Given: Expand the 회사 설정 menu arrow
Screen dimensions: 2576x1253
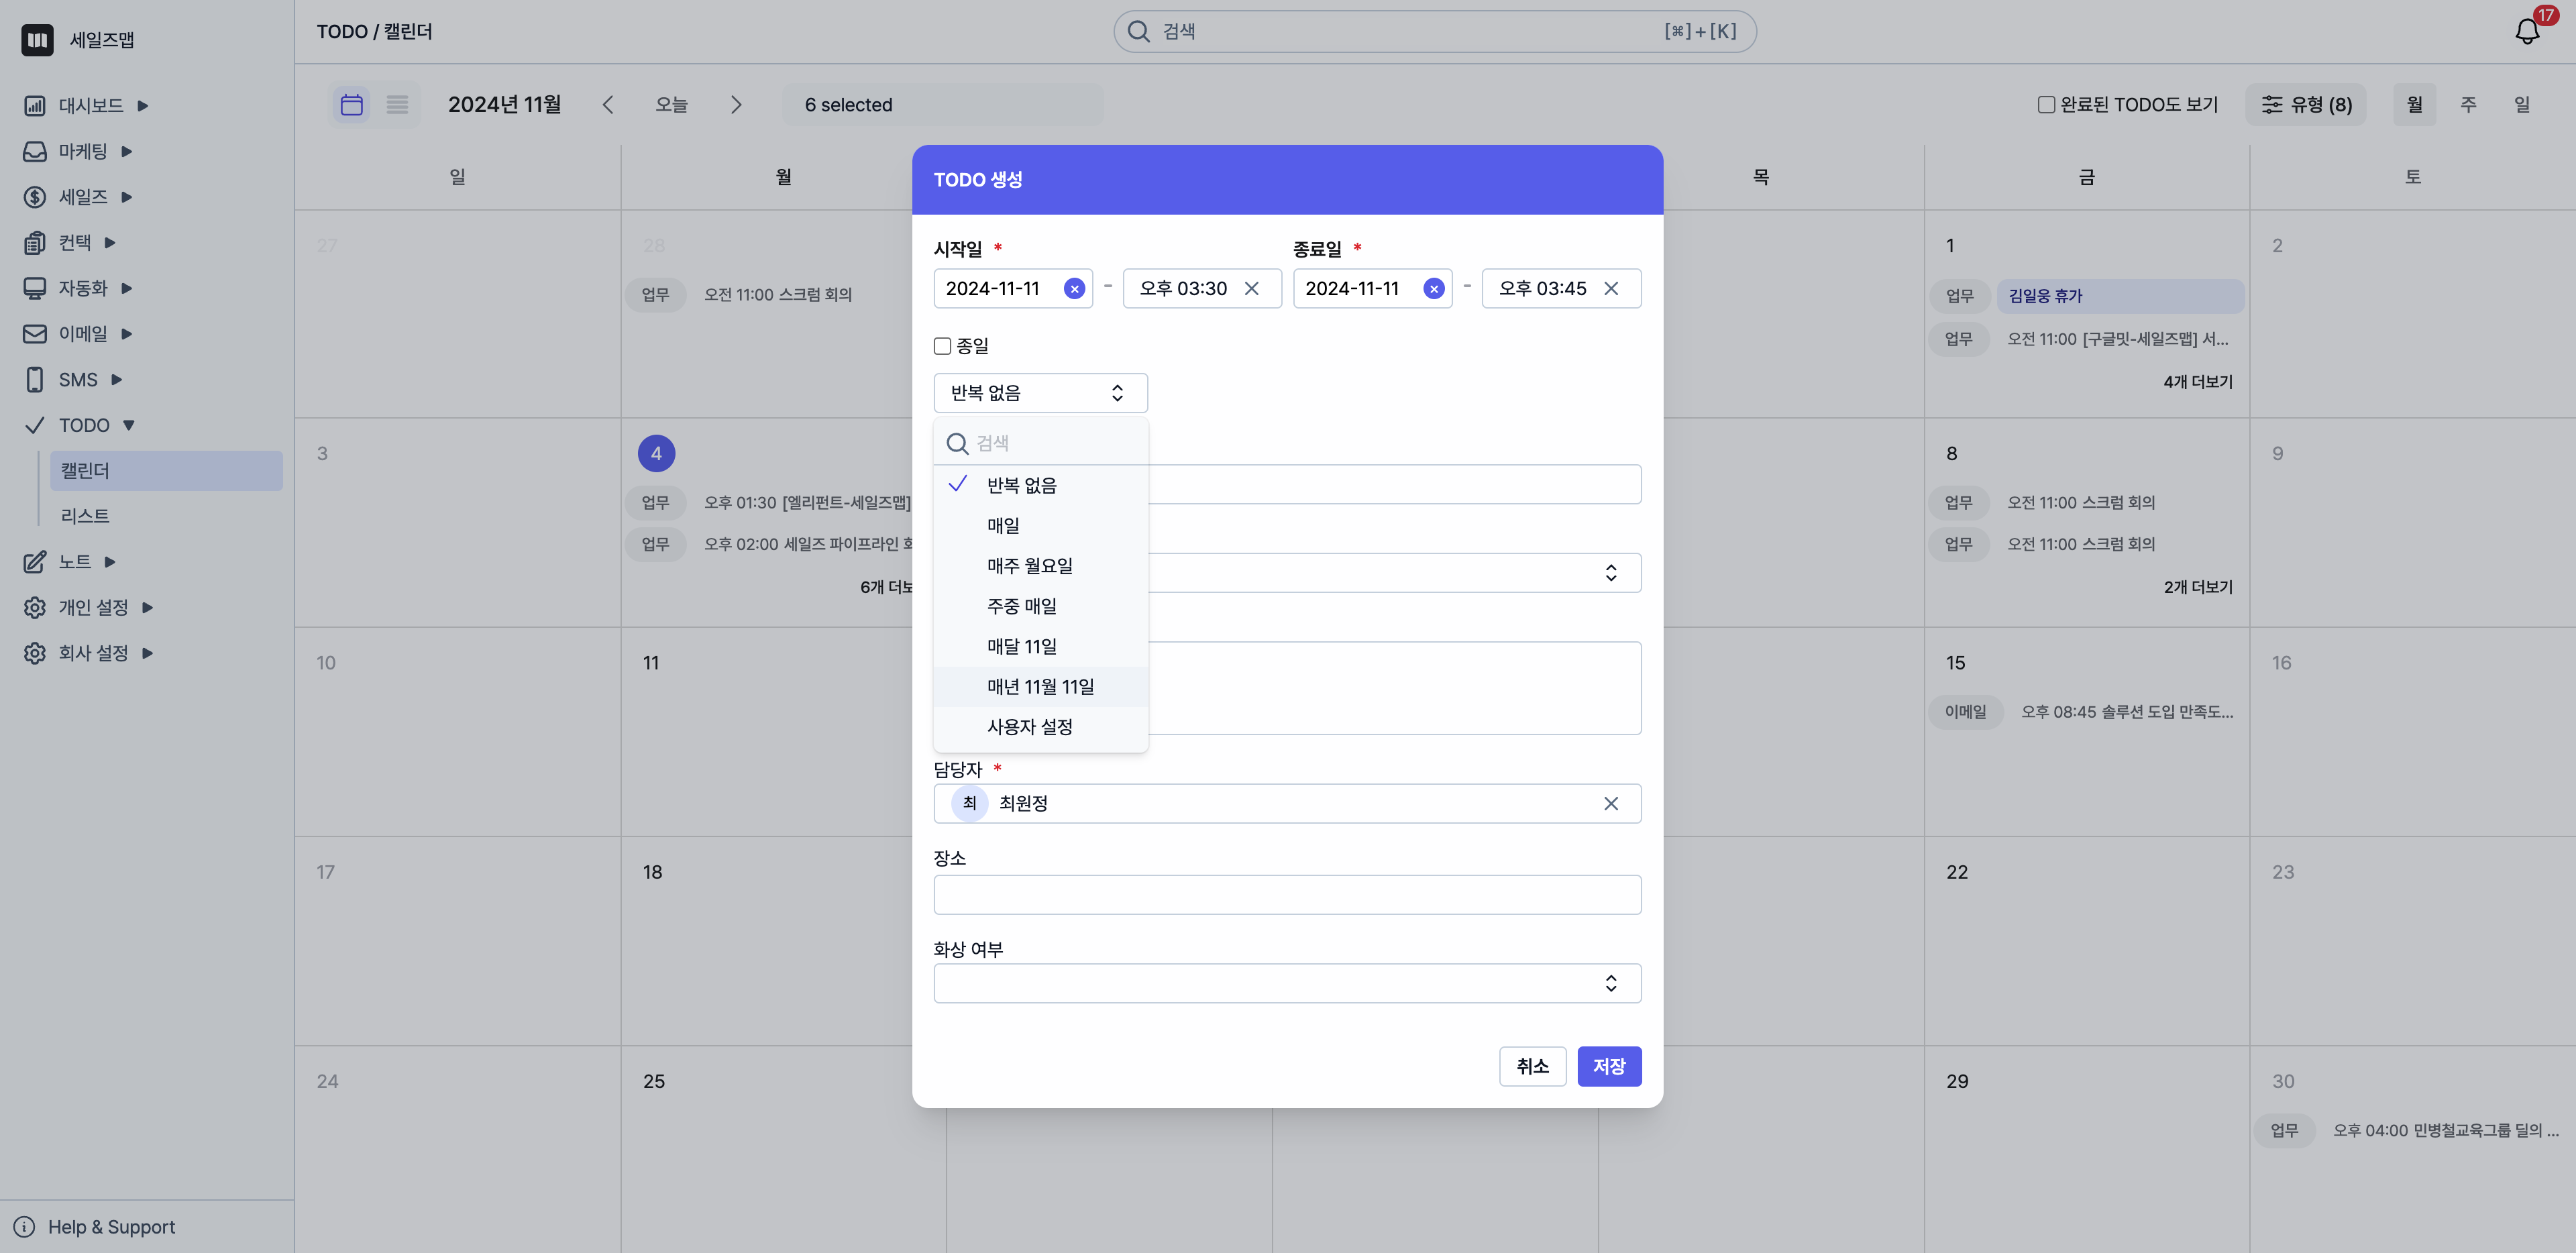Looking at the screenshot, I should click(148, 653).
